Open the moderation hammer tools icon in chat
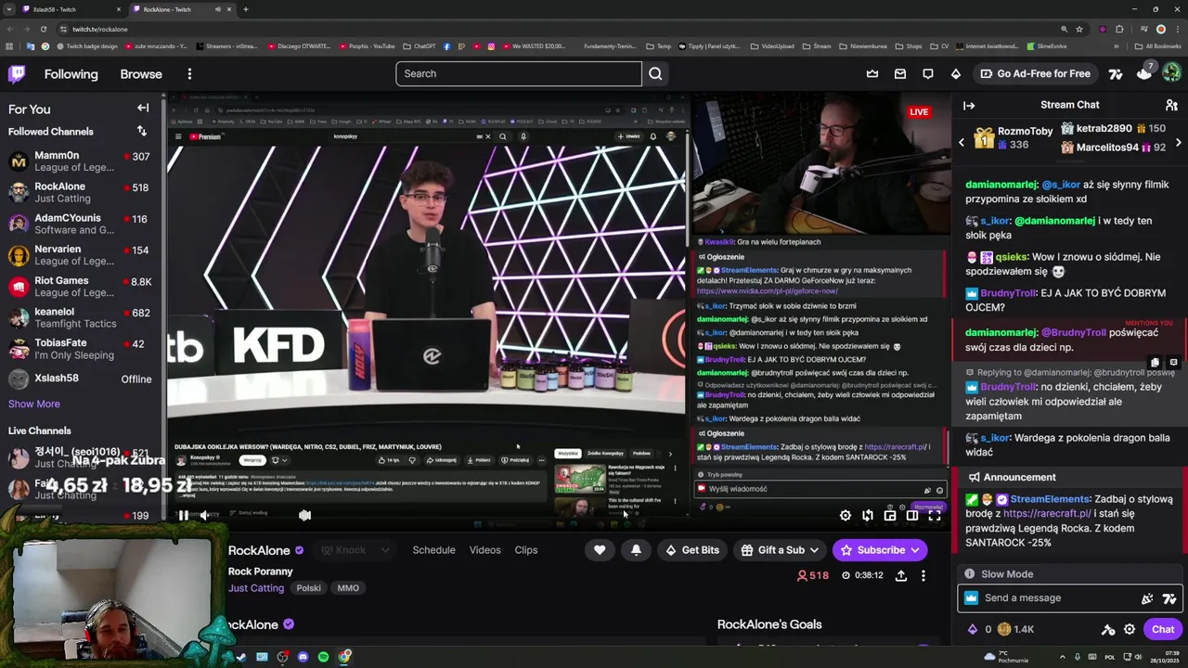 (1107, 629)
